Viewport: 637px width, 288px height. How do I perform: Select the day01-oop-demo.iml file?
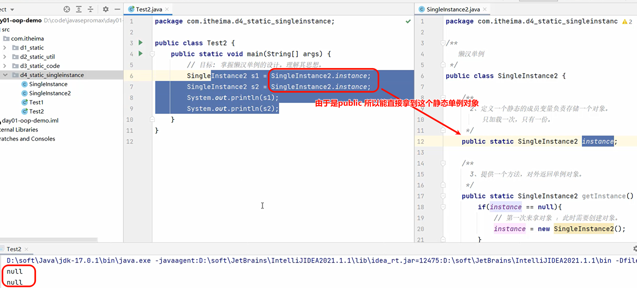click(x=30, y=121)
